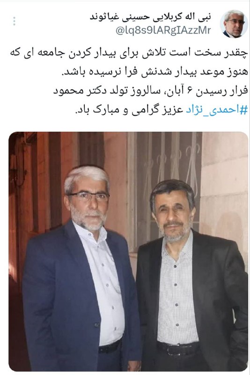Select the line هنوز موعد بیدار شدنش
This screenshot has width=250, height=375.
154,73
